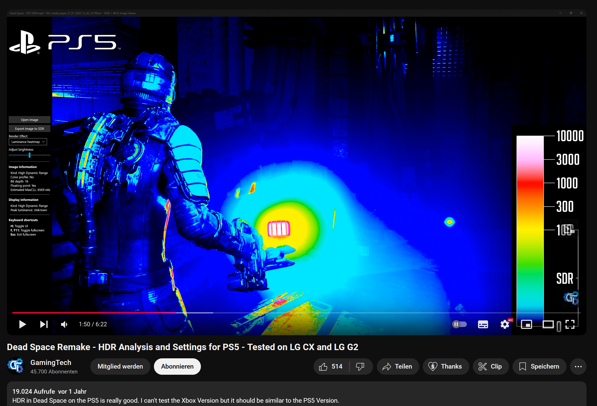
Task: Switch to theater mode
Action: (548, 324)
